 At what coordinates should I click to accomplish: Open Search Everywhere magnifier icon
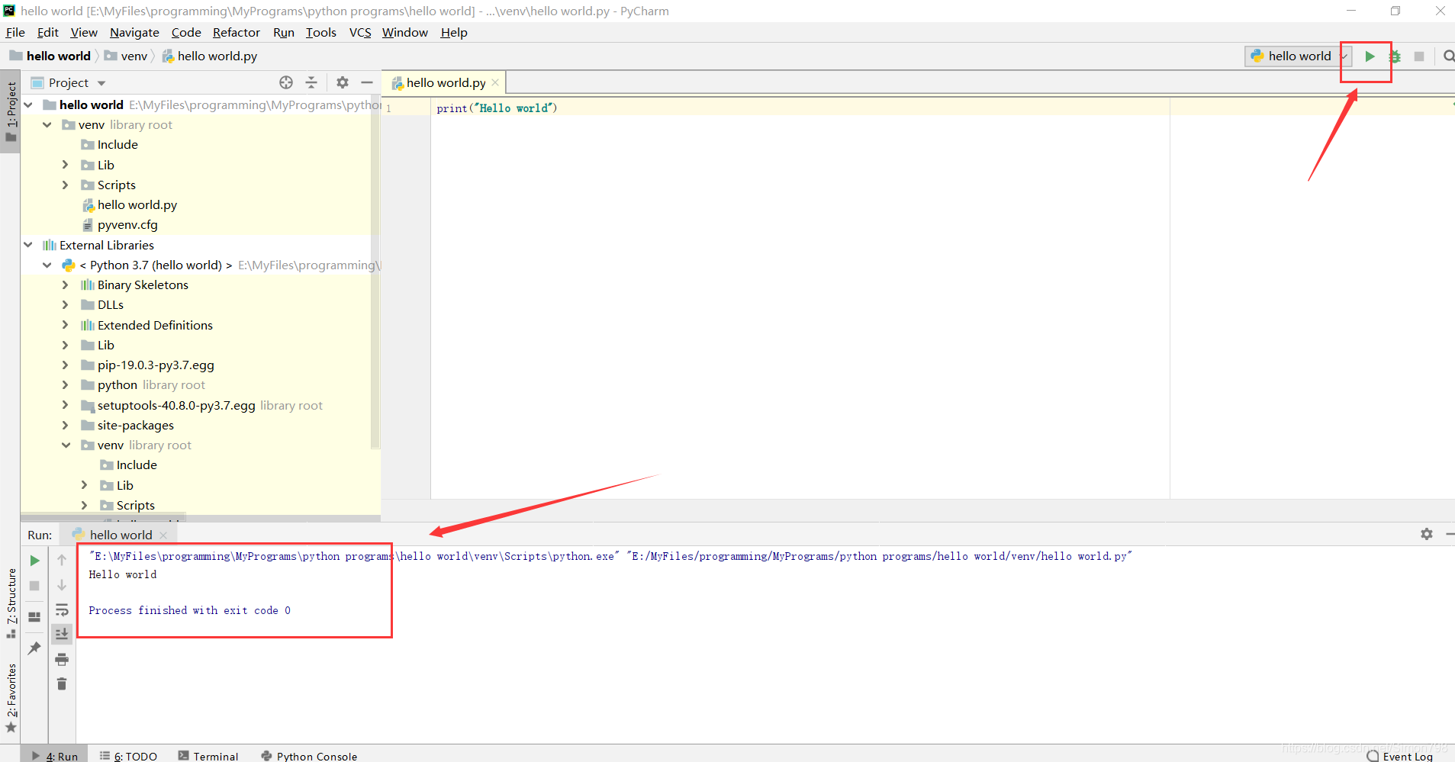point(1448,56)
